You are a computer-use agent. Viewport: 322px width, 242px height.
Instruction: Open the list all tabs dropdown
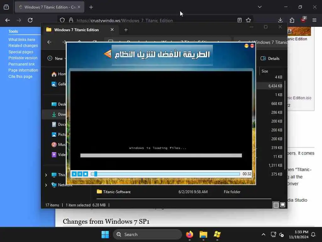[x=260, y=7]
